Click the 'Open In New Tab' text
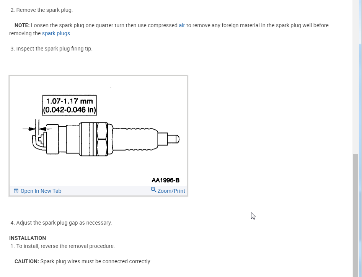 (x=41, y=191)
